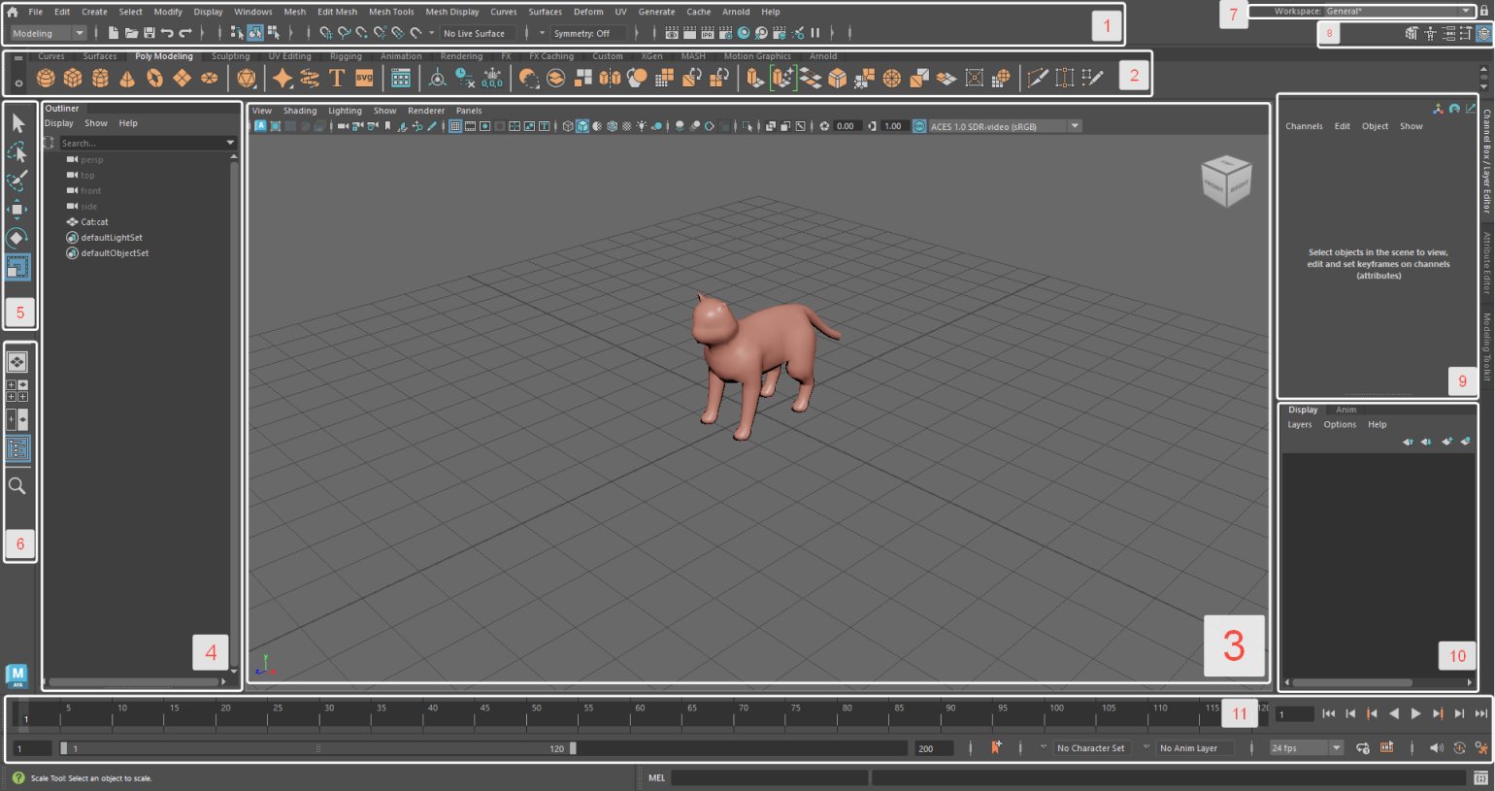Click the SVG import shelf icon

coord(364,79)
